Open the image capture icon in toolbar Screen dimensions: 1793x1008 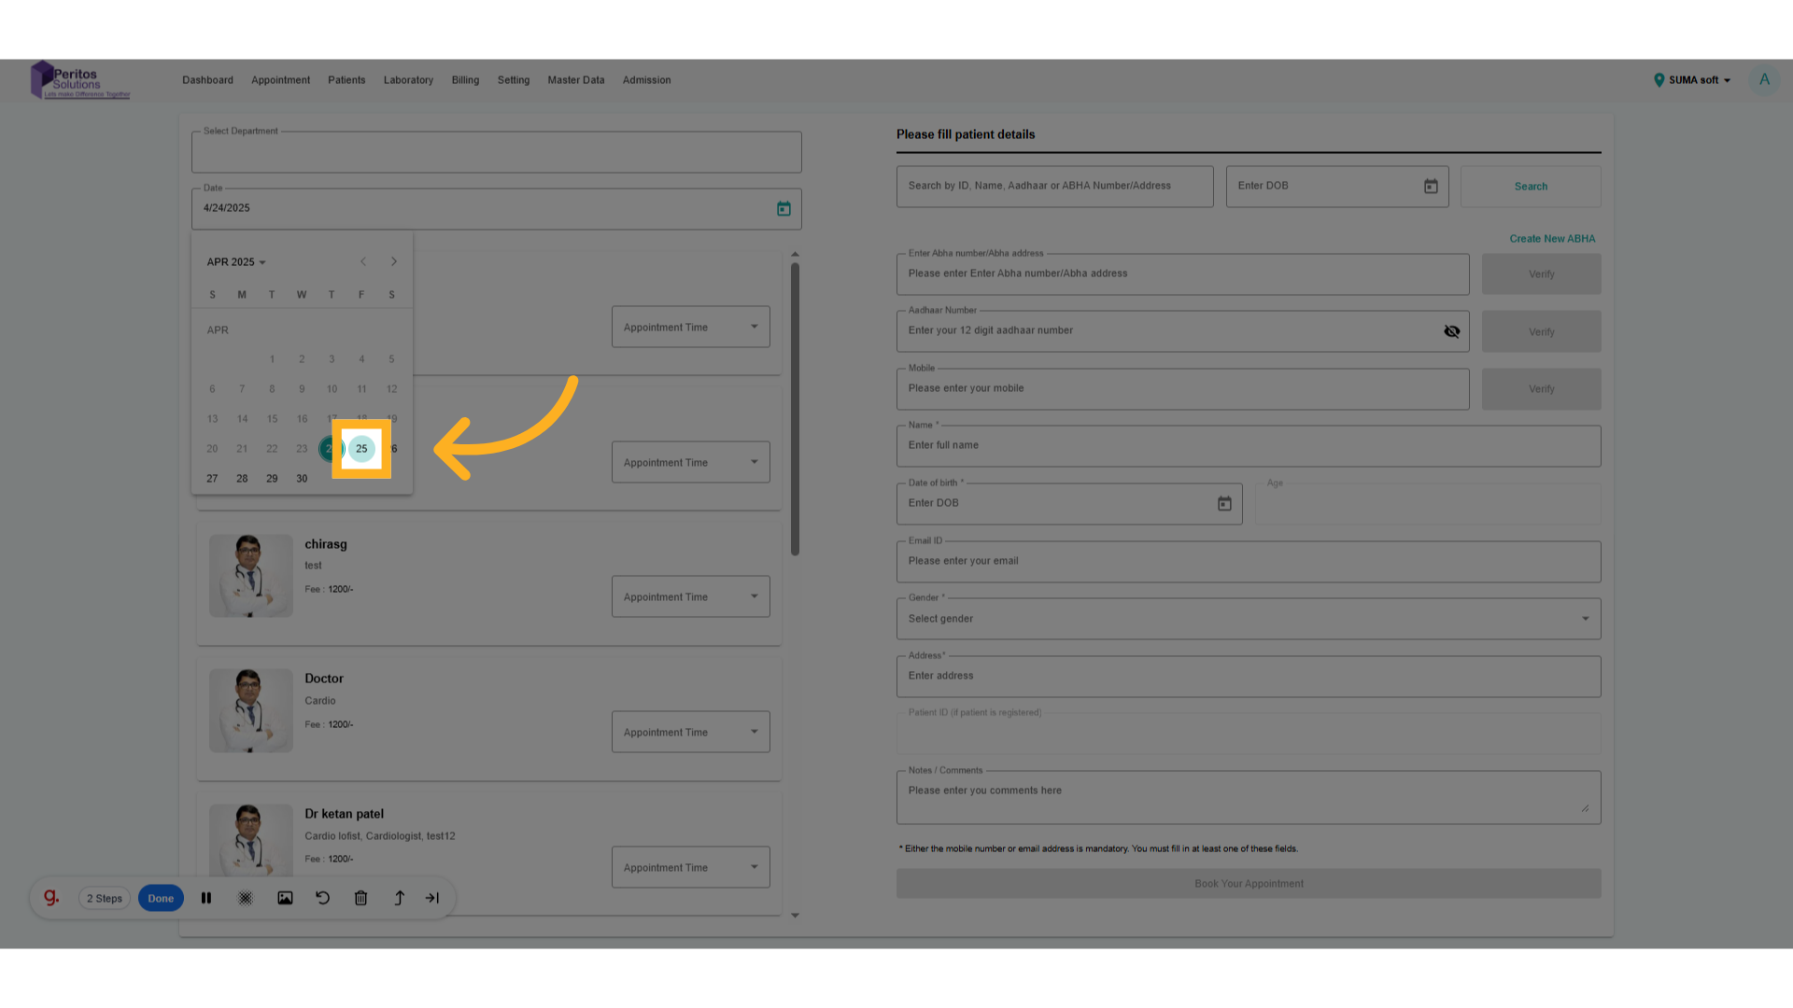point(285,897)
